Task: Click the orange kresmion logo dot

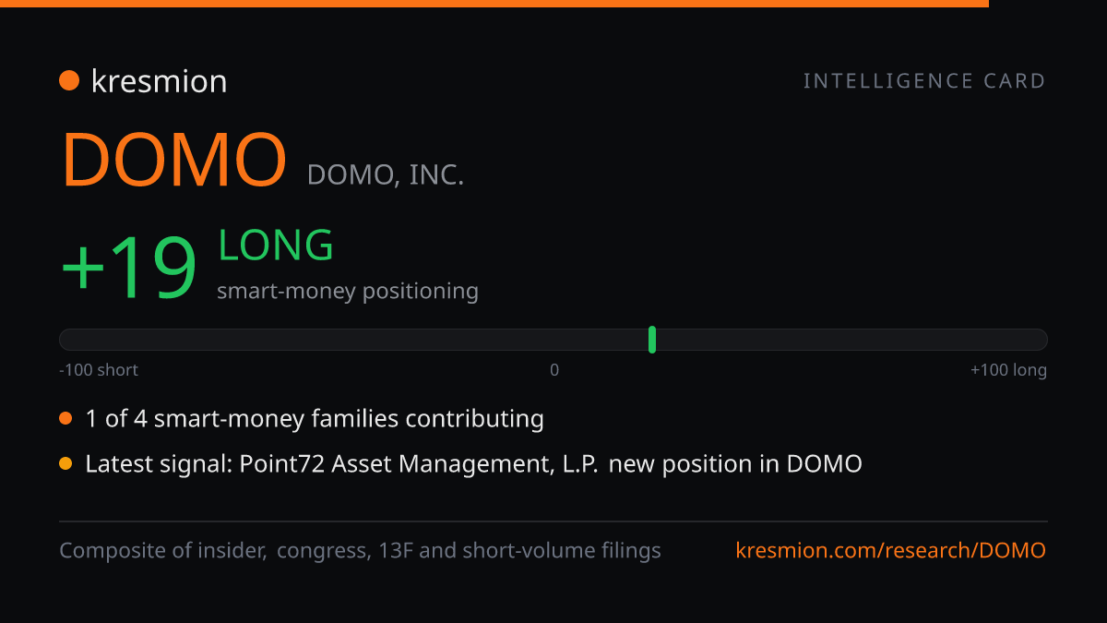Action: coord(69,81)
